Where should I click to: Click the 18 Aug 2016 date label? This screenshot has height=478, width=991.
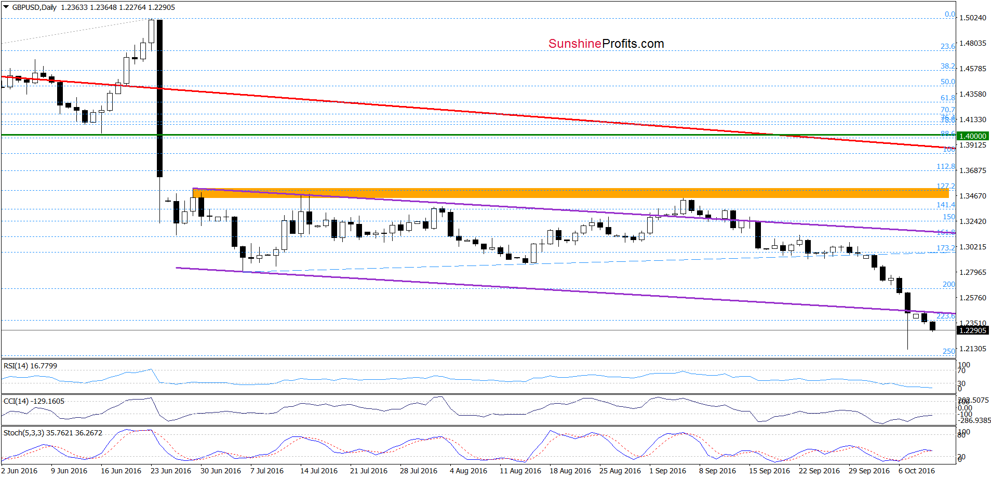tap(570, 471)
